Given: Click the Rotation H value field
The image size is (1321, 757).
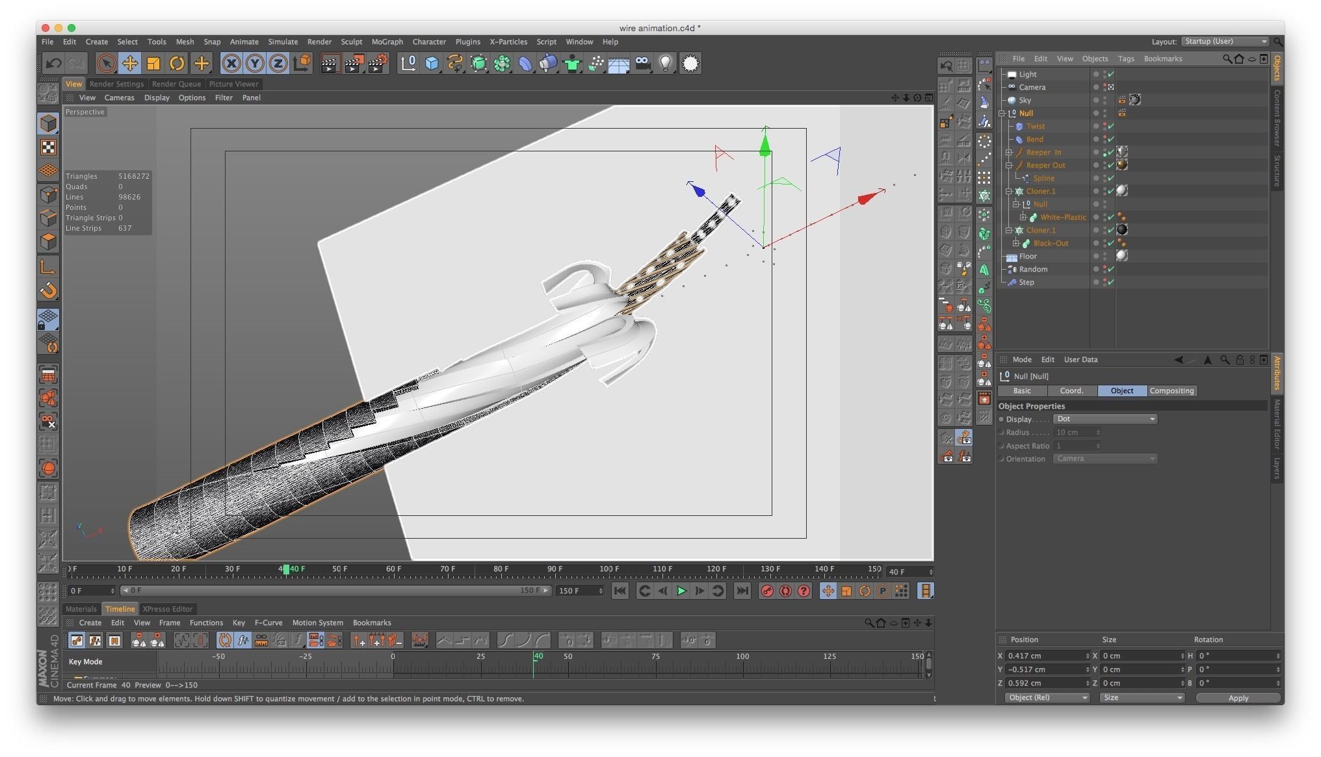Looking at the screenshot, I should pos(1238,656).
